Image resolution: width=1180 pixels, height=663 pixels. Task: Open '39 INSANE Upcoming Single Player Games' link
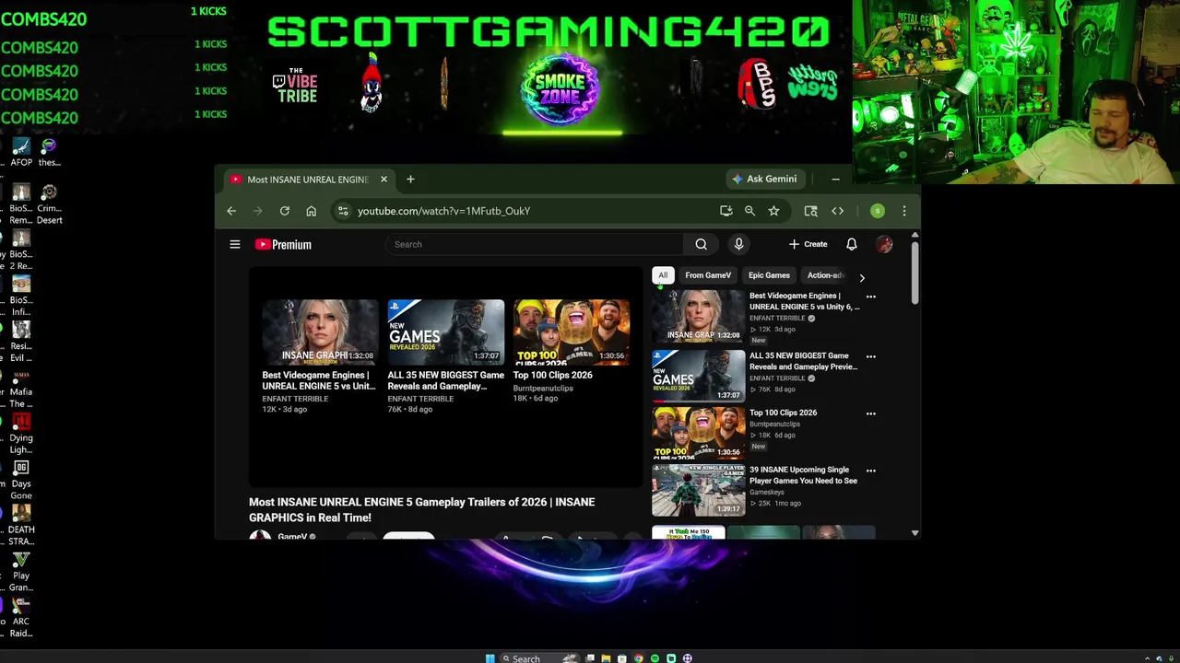click(803, 475)
